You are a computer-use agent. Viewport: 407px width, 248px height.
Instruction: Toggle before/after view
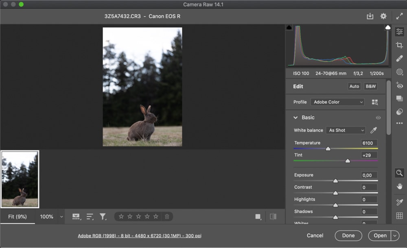click(x=273, y=217)
